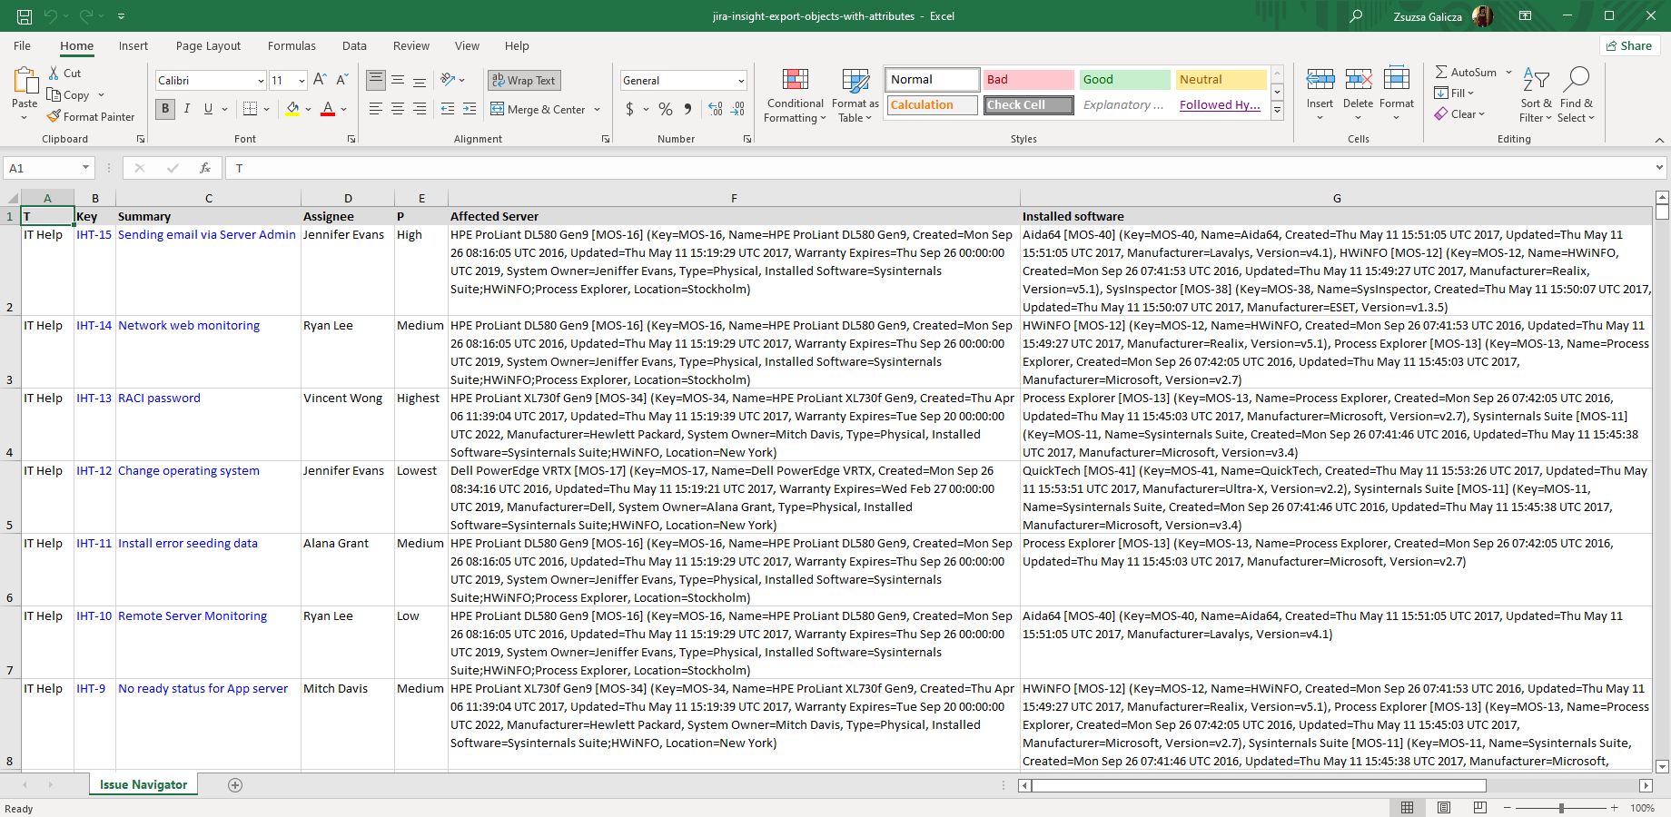
Task: Switch to Page Layout view in status bar
Action: tap(1444, 808)
